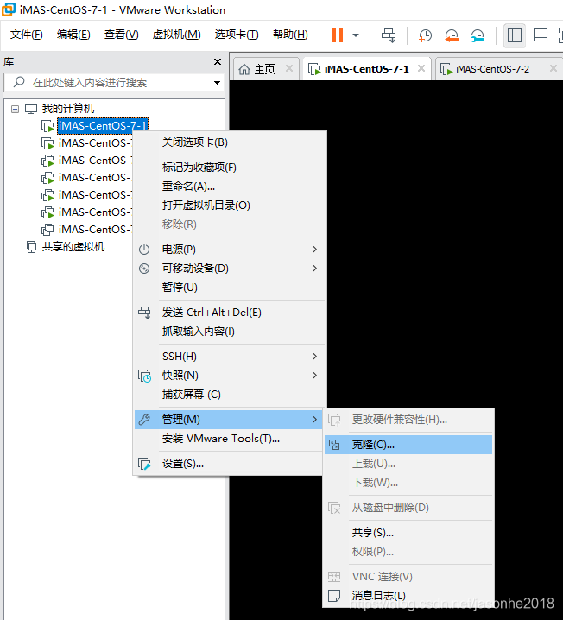The image size is (563, 620).
Task: Choose 设置(S)... in the context menu
Action: 231,464
